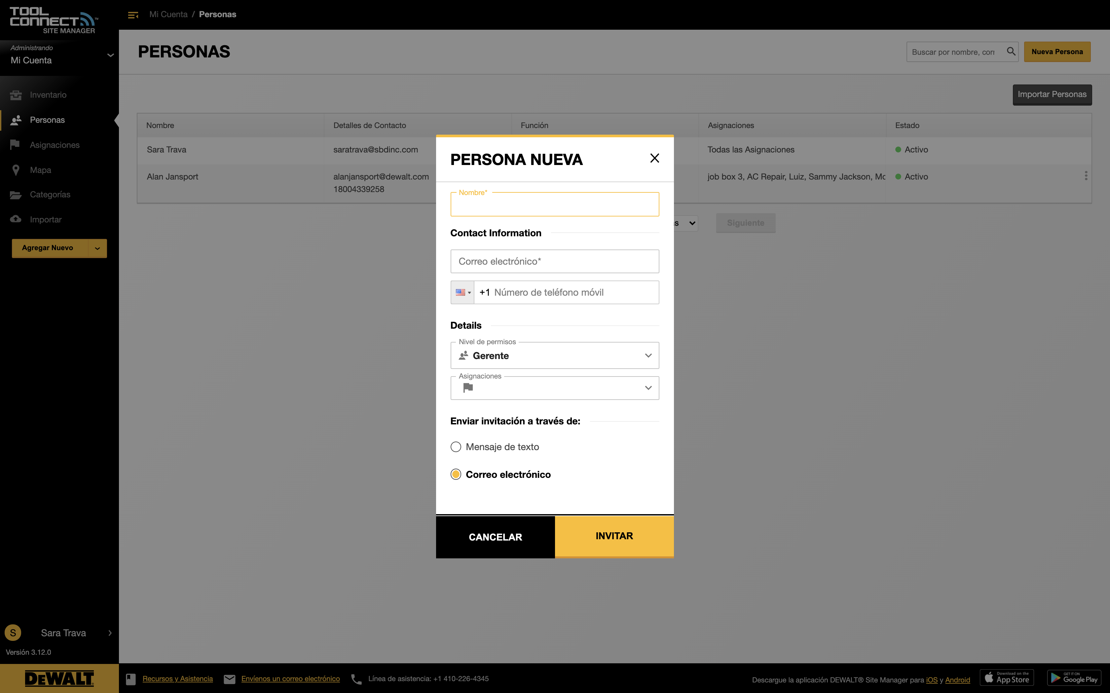This screenshot has height=693, width=1110.
Task: Open Sara Trava user profile menu
Action: (x=63, y=633)
